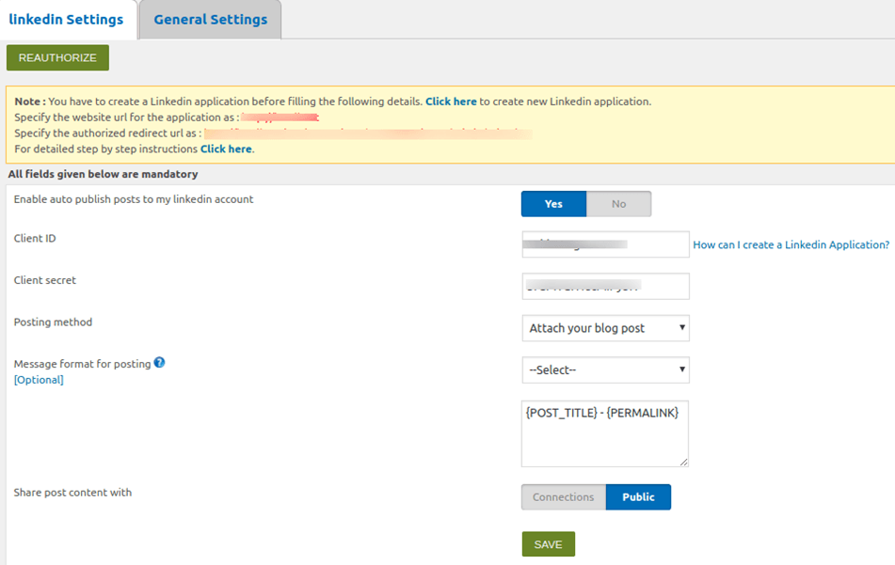Save the LinkedIn settings
Image resolution: width=895 pixels, height=565 pixels.
[549, 544]
